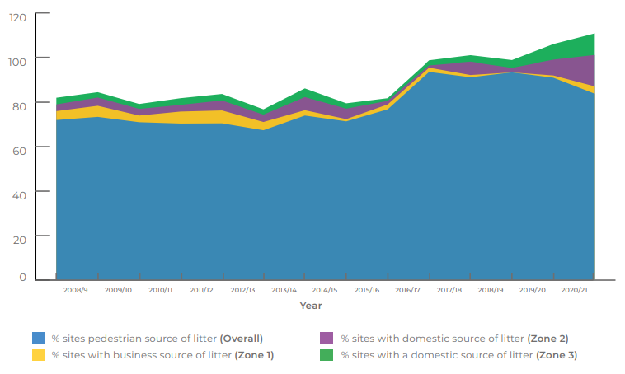Click the yellow Zone 1 band at 2011/12

point(201,117)
